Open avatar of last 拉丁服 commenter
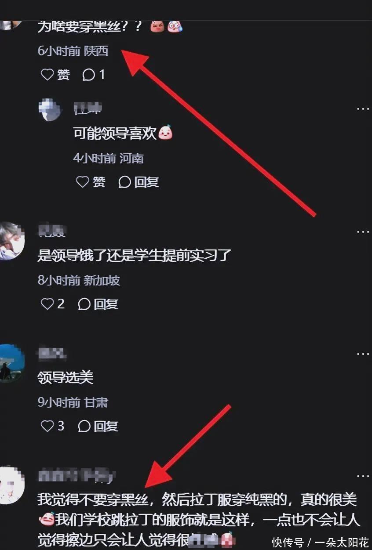Image resolution: width=372 pixels, height=550 pixels. point(12,485)
